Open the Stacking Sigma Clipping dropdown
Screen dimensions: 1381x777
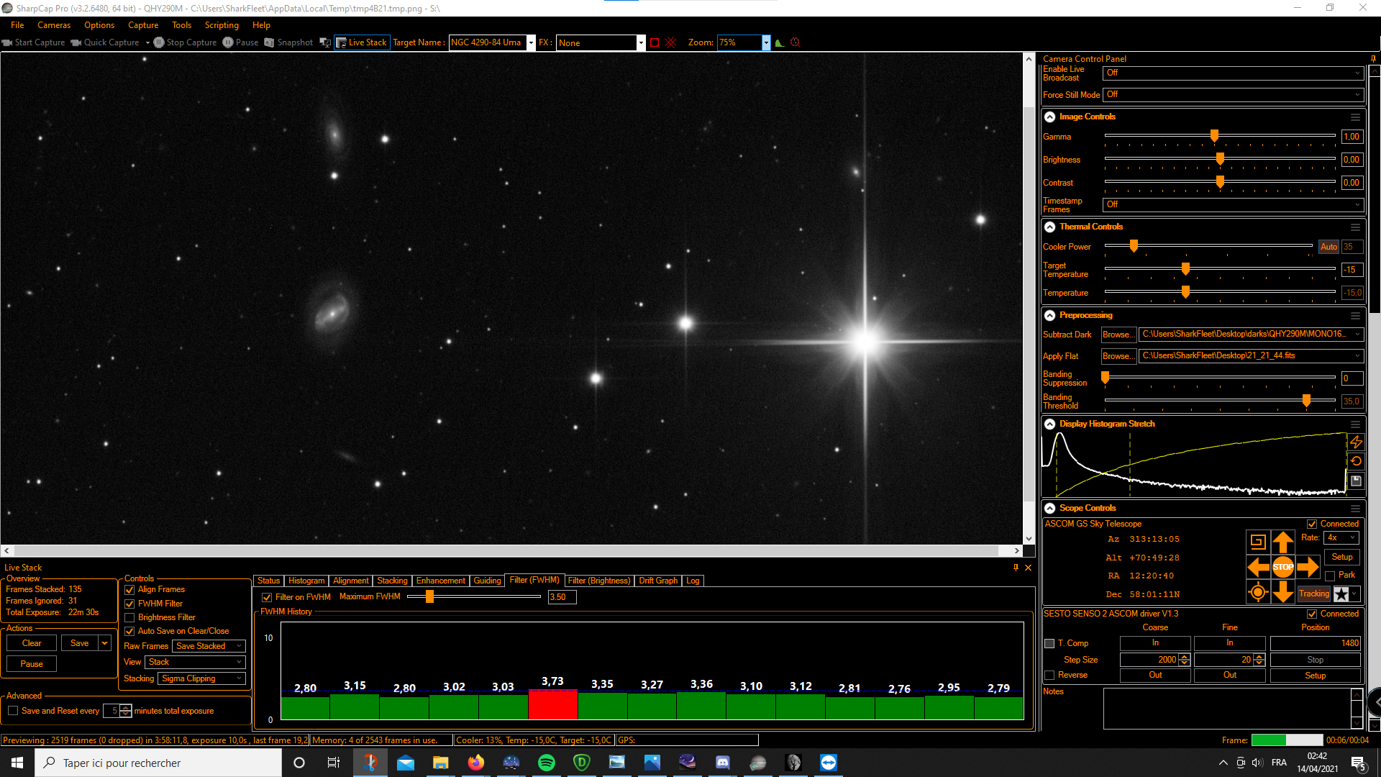pyautogui.click(x=201, y=678)
